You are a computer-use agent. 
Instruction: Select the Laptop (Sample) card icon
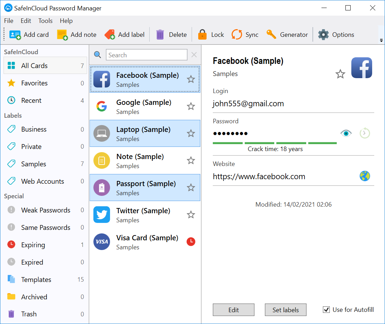point(102,133)
